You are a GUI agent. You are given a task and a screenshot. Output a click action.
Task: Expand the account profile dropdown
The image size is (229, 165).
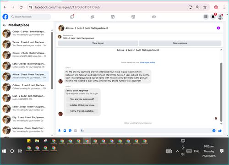(x=220, y=17)
